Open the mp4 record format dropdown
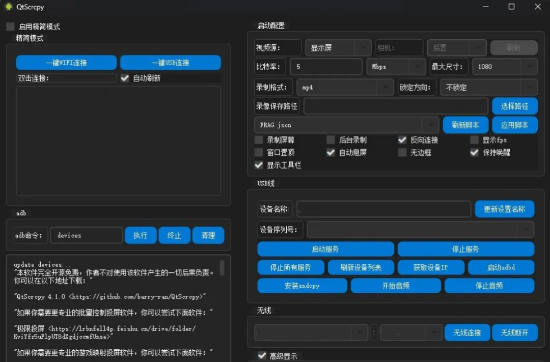Image resolution: width=550 pixels, height=362 pixels. click(x=345, y=88)
